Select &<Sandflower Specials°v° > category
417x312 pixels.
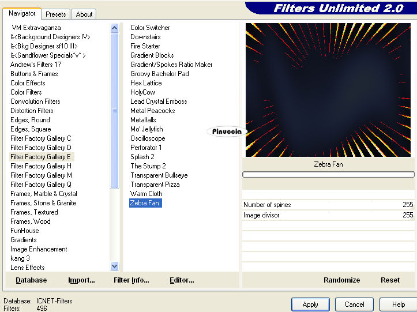click(48, 55)
